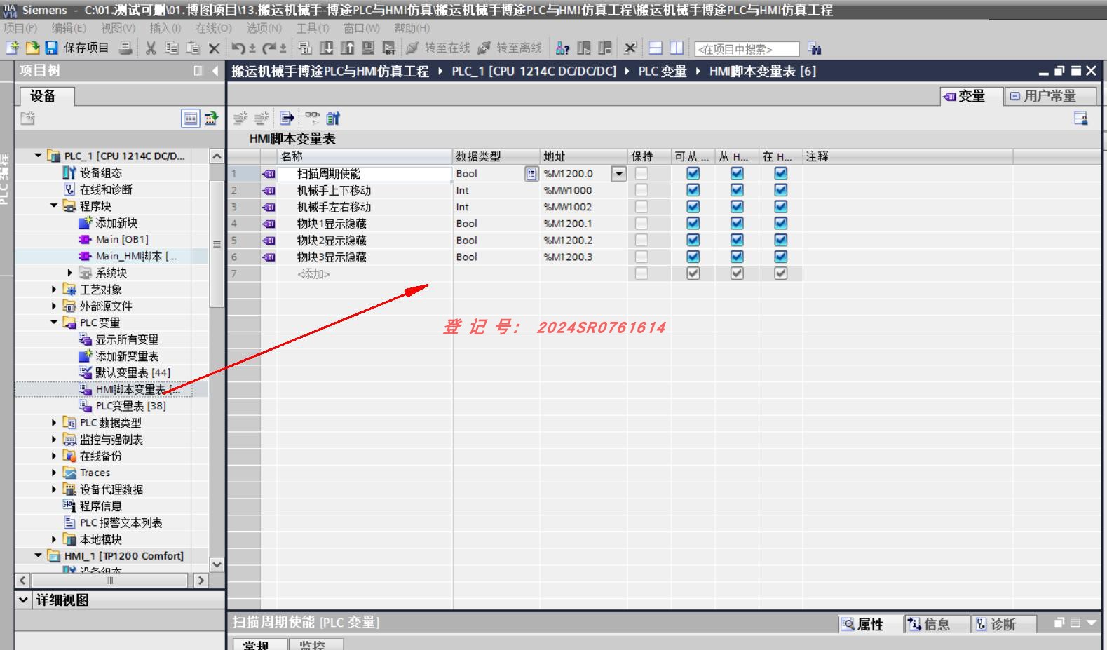The image size is (1107, 650).
Task: Click the Open project toolbar icon
Action: (x=32, y=48)
